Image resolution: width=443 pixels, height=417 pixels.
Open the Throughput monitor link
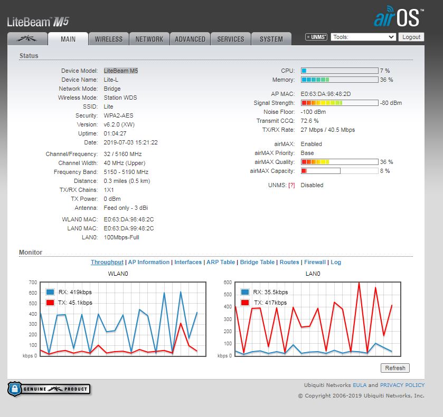tap(107, 262)
